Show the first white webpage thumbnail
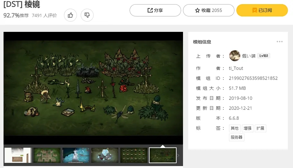Screen dimensions: 293x168 pyautogui.click(x=18, y=155)
